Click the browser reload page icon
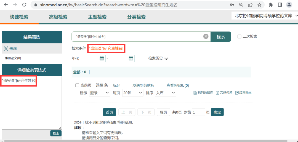Viewport: 298px width, 142px height. coord(24,5)
